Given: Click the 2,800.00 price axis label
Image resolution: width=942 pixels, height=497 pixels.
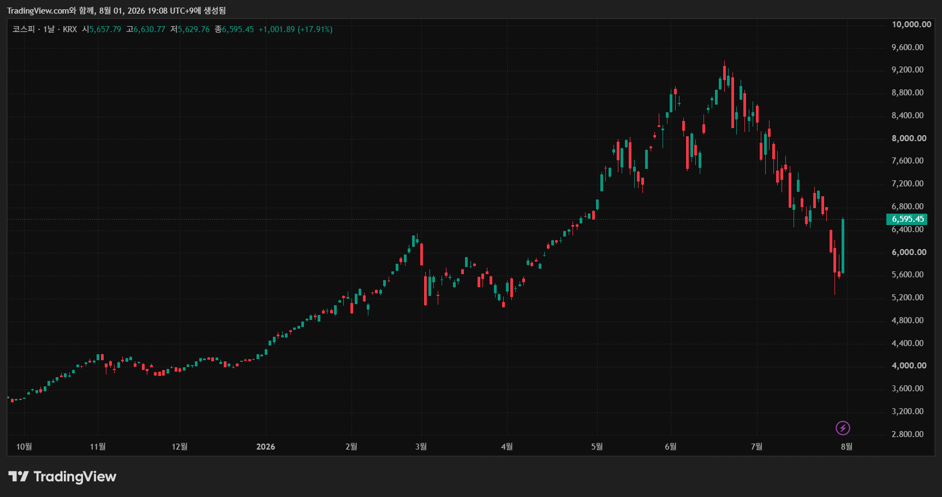Looking at the screenshot, I should (908, 434).
